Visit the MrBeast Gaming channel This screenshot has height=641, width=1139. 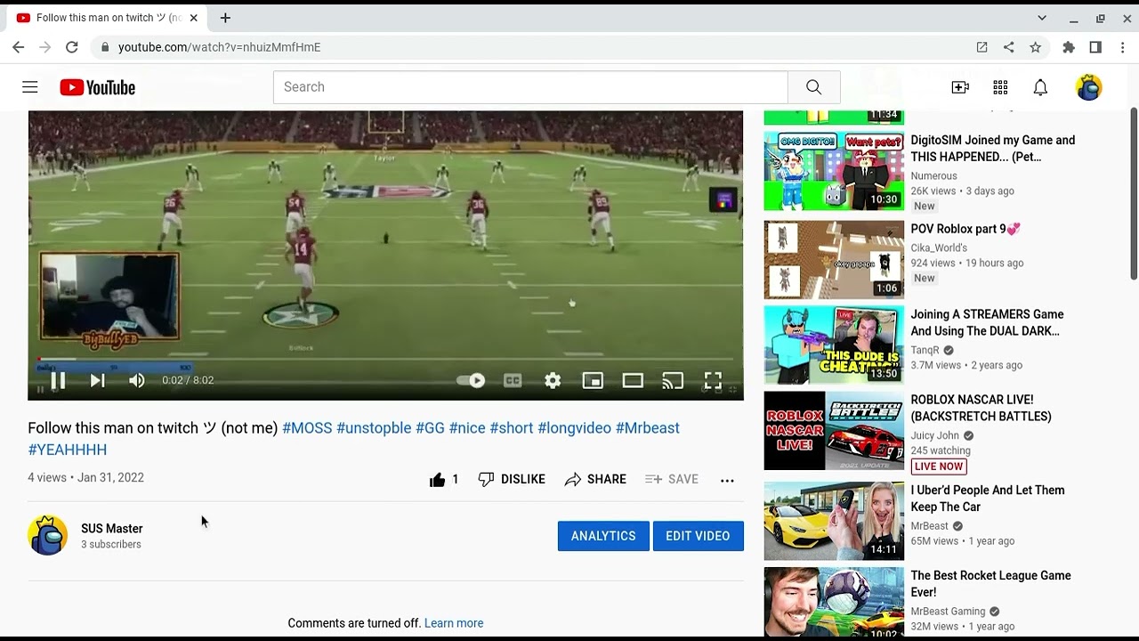click(948, 612)
